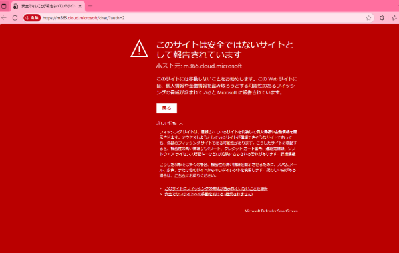The image size is (399, 253).
Task: Click the Microsoft Defender SmartScreen label
Action: click(x=271, y=211)
